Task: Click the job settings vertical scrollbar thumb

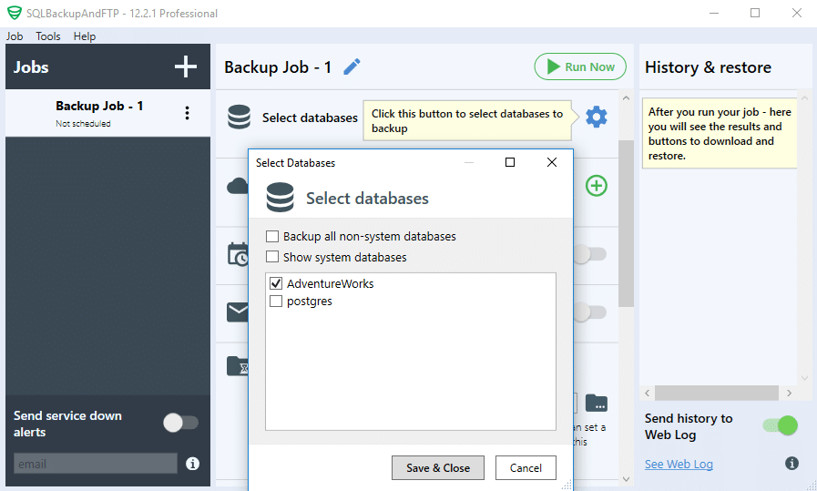Action: point(626,223)
